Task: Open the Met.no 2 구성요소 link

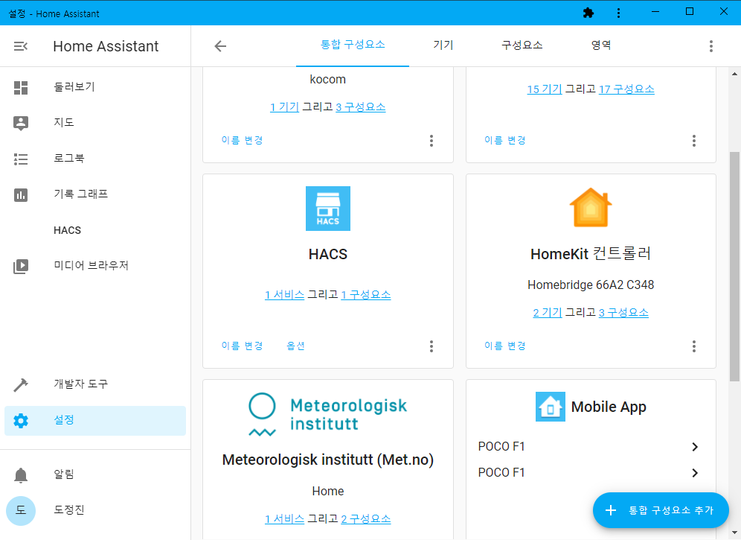Action: coord(366,519)
